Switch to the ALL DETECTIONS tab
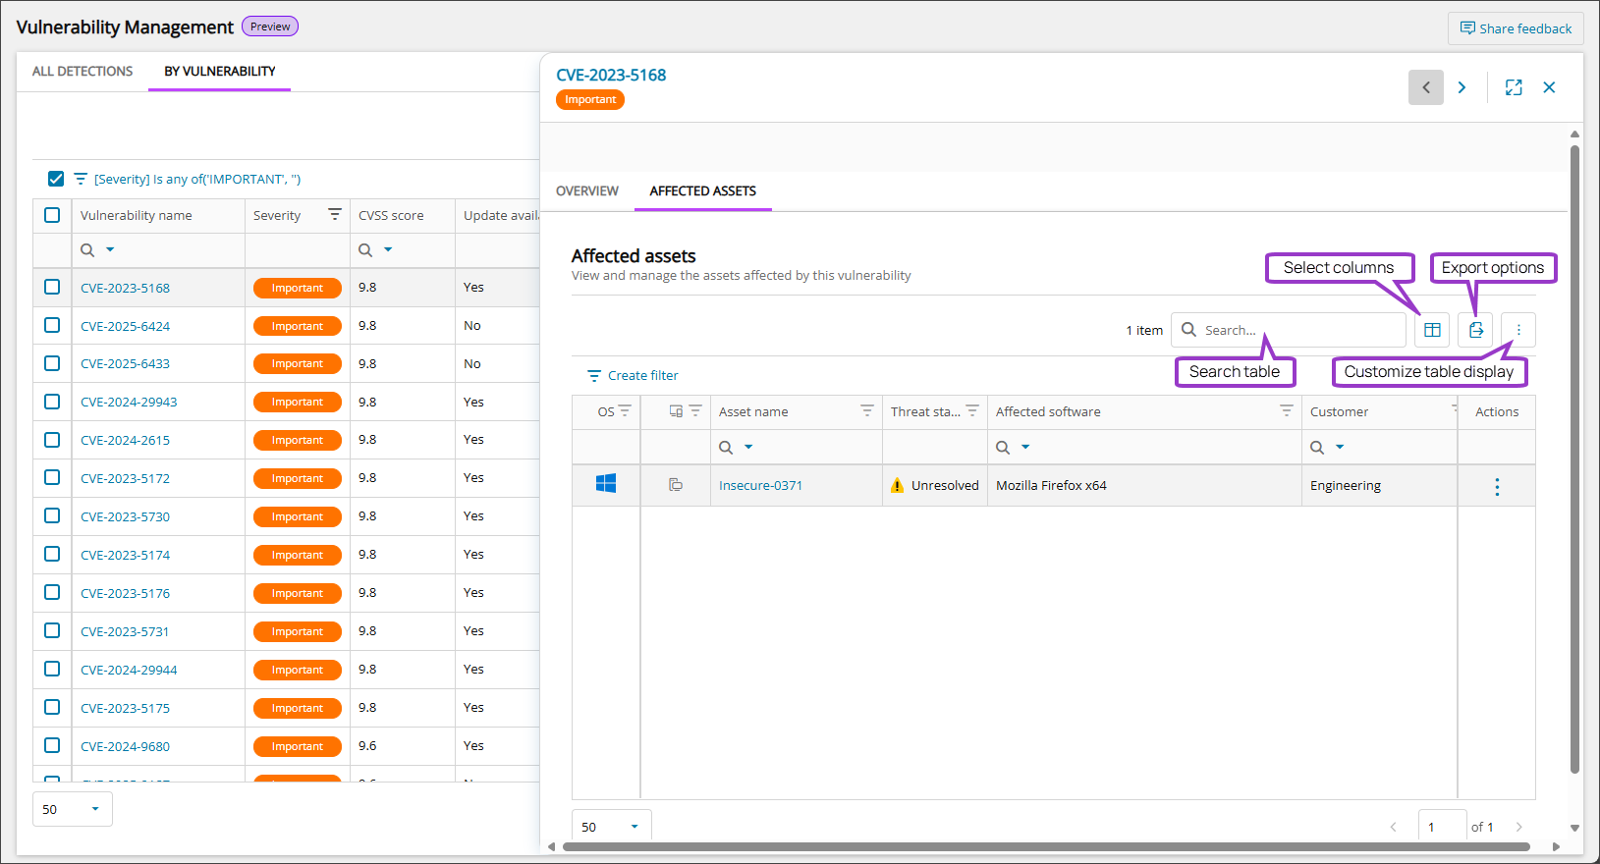This screenshot has height=864, width=1600. pos(83,71)
